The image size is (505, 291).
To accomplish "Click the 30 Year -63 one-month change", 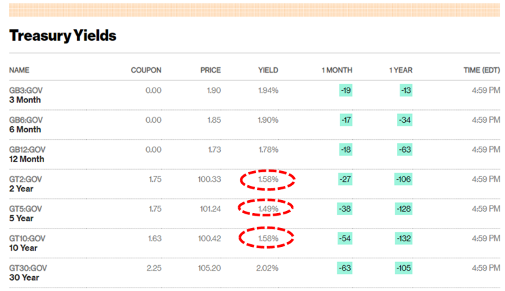I will (345, 268).
